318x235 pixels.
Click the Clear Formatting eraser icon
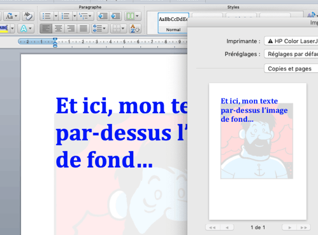28,16
